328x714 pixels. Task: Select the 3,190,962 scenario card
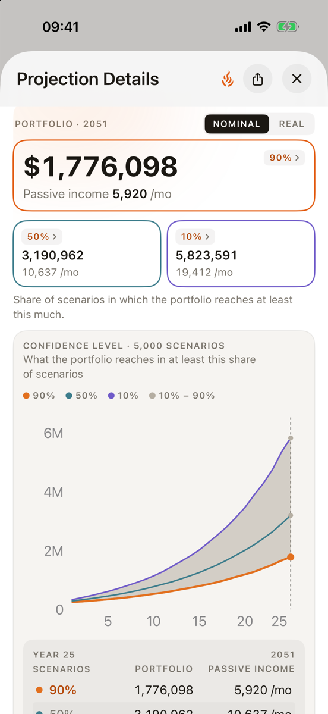tap(87, 253)
